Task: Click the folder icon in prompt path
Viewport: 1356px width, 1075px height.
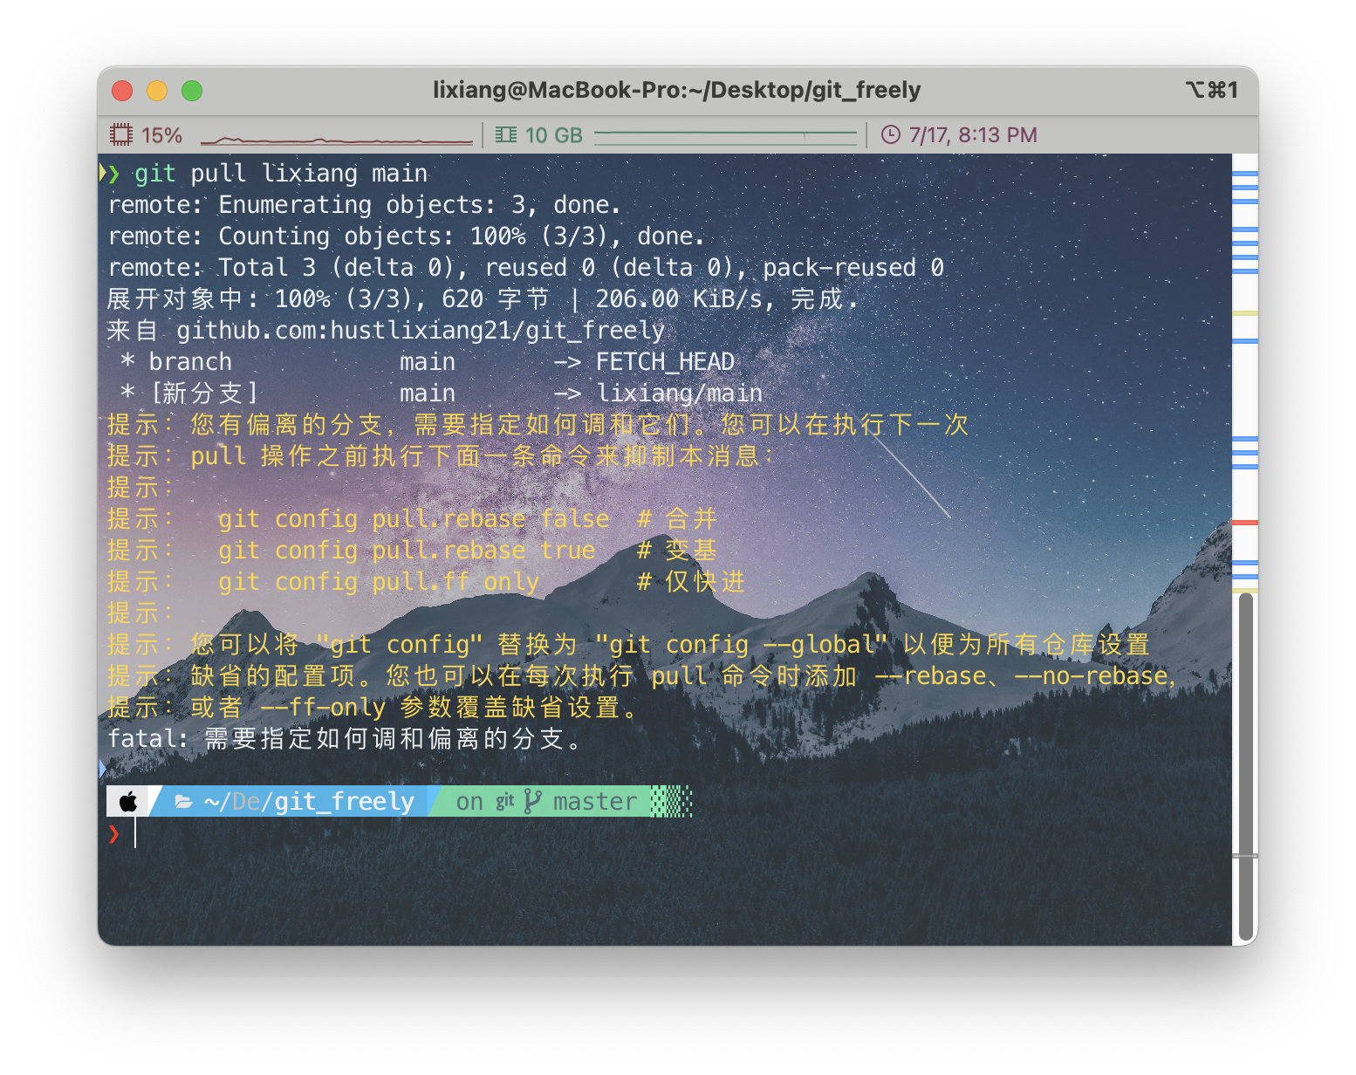Action: coord(184,802)
